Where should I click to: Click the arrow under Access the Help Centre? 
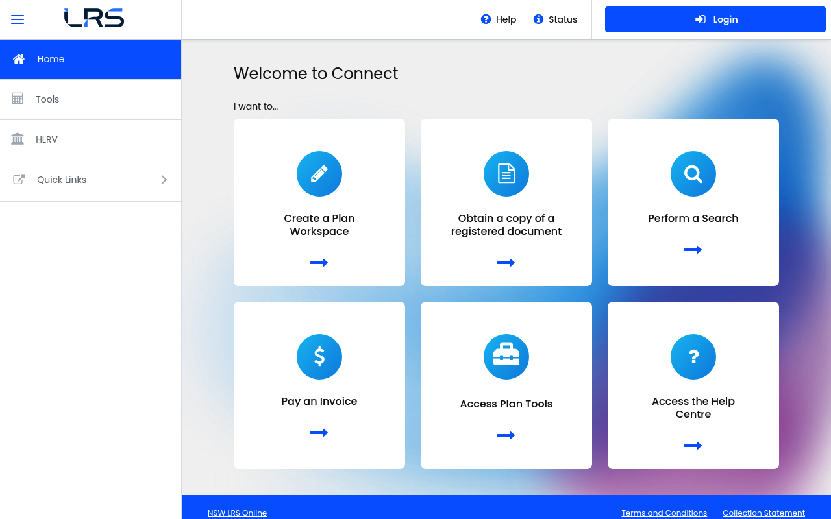693,446
